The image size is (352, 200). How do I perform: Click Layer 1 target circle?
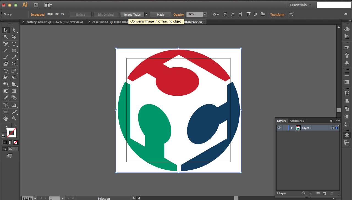[332, 128]
